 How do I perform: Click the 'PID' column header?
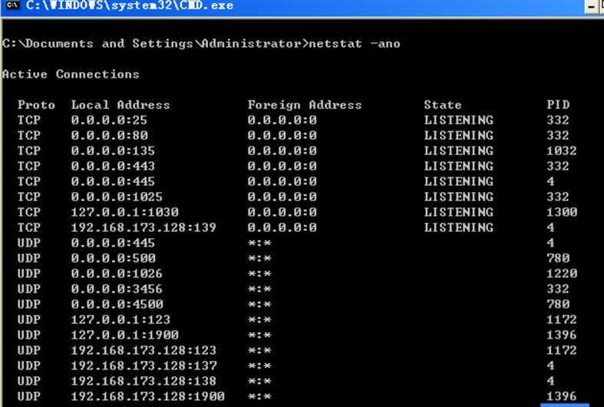(558, 105)
